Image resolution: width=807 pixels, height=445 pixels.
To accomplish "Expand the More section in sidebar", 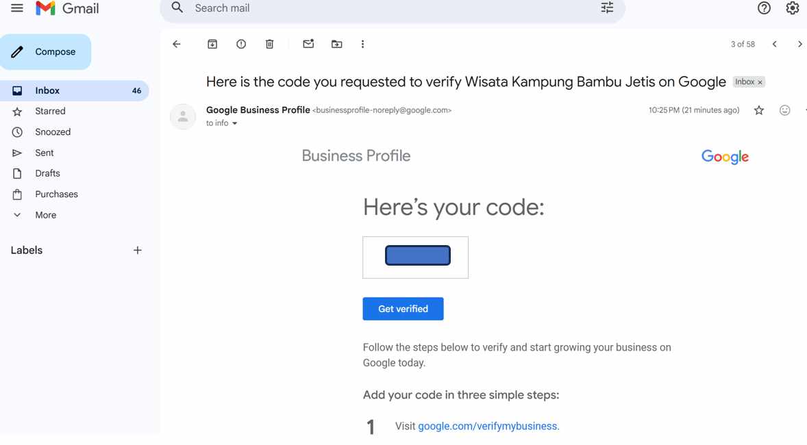I will tap(45, 214).
